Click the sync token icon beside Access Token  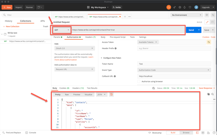click(x=209, y=42)
